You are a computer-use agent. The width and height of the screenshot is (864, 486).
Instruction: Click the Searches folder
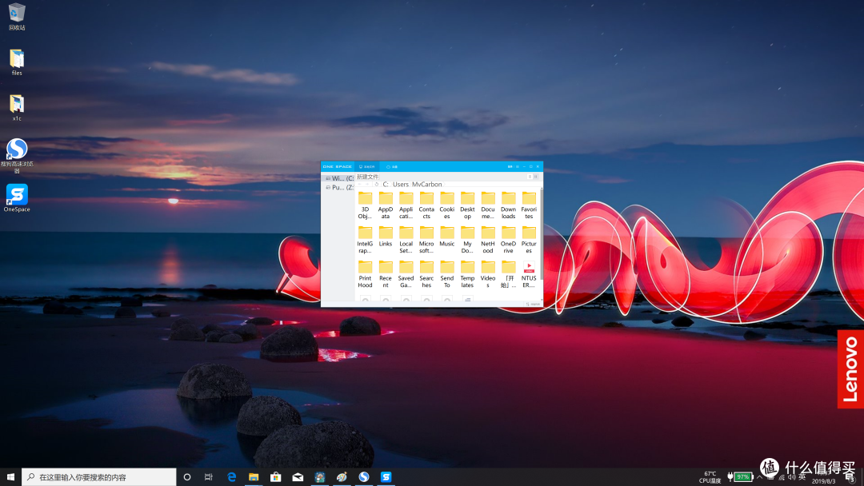[426, 274]
